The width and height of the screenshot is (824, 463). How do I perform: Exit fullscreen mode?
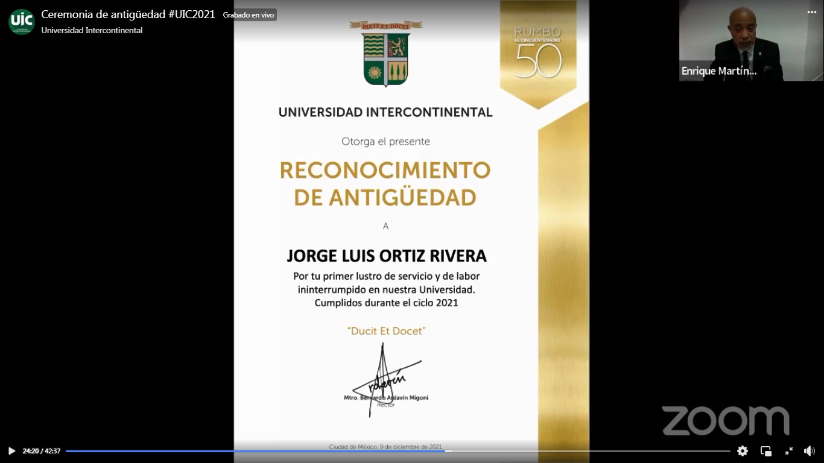tap(789, 451)
